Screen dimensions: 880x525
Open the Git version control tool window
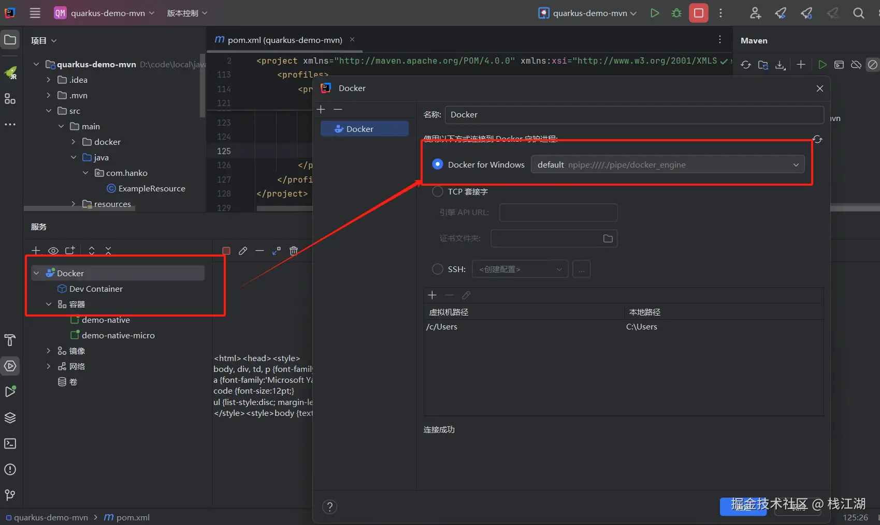click(x=10, y=495)
